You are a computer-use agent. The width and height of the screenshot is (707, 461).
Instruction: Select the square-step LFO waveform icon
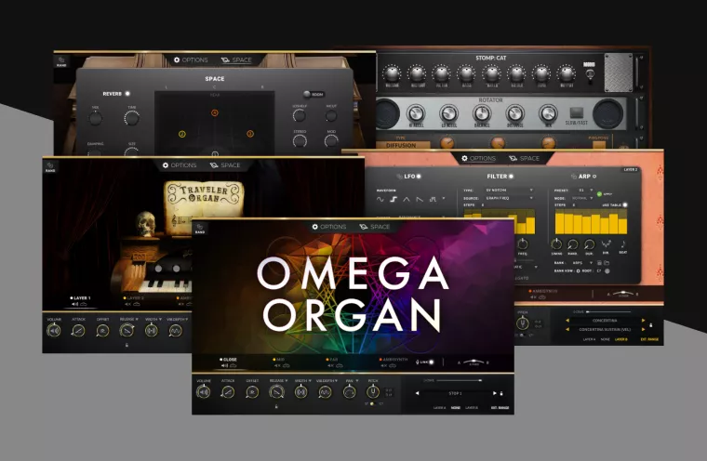[x=394, y=199]
